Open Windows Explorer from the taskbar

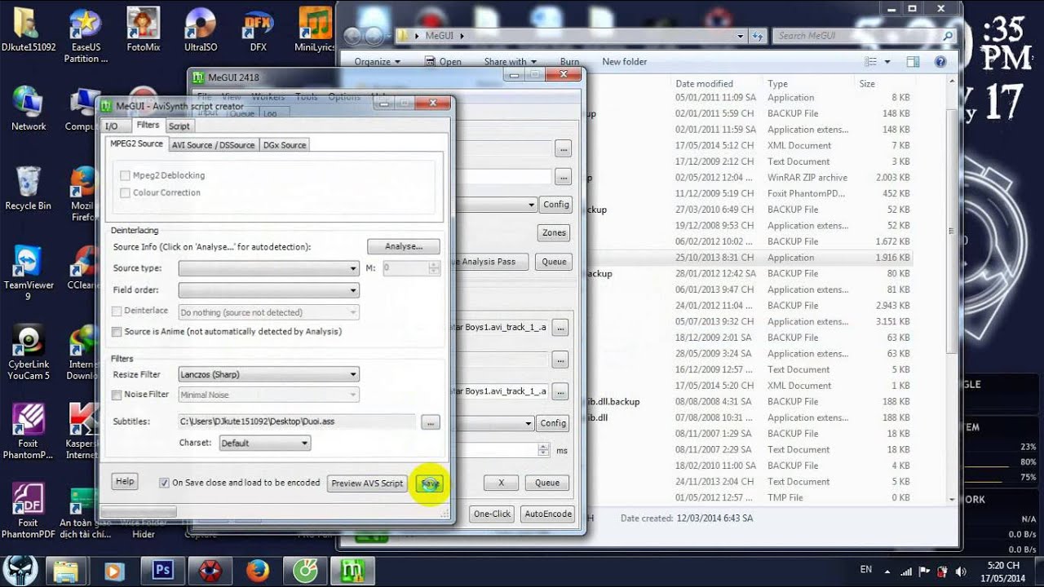pyautogui.click(x=65, y=571)
